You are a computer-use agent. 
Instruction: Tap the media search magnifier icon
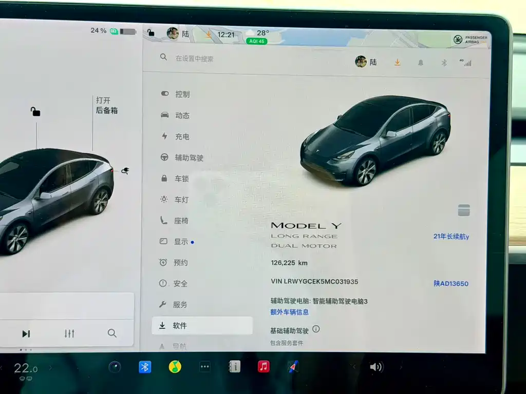112,333
